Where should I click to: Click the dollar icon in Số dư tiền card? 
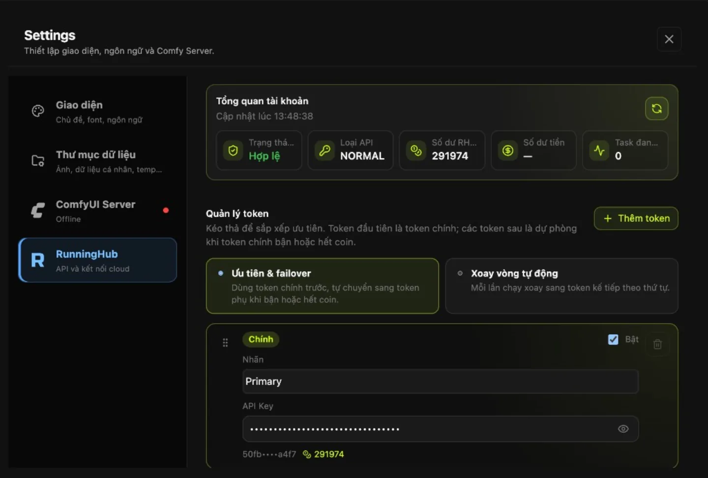pos(508,150)
